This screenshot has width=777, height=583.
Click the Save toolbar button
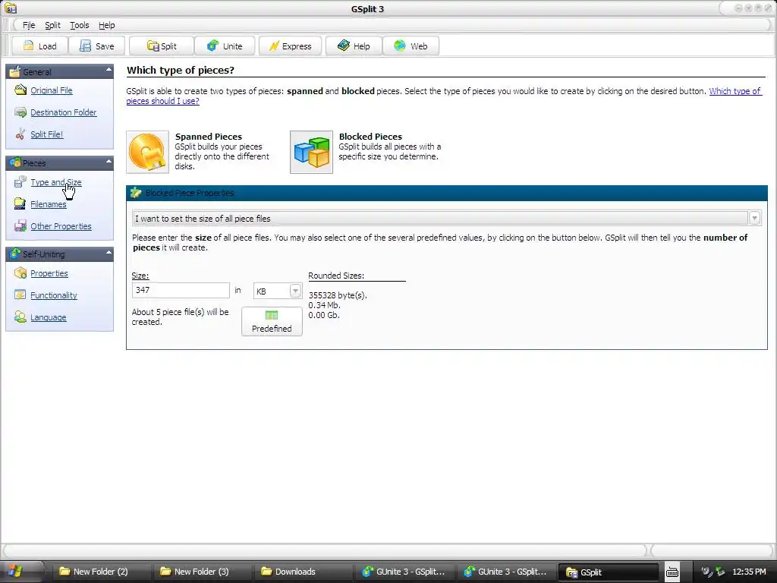[x=97, y=46]
